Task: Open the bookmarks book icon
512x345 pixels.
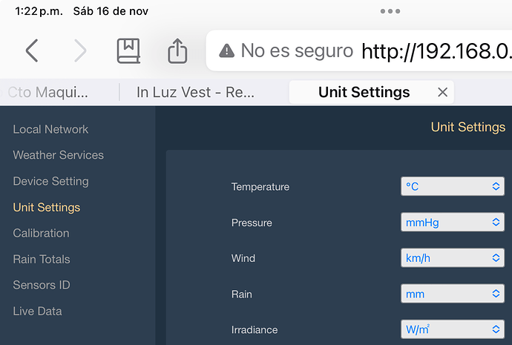Action: click(x=128, y=50)
